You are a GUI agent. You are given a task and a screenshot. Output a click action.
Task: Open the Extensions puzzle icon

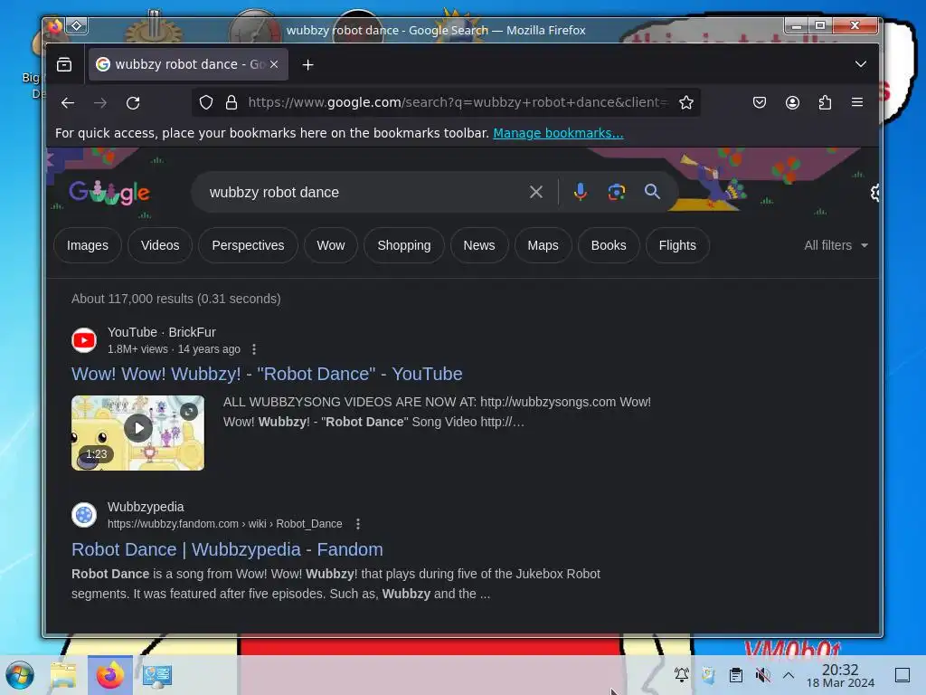[825, 103]
